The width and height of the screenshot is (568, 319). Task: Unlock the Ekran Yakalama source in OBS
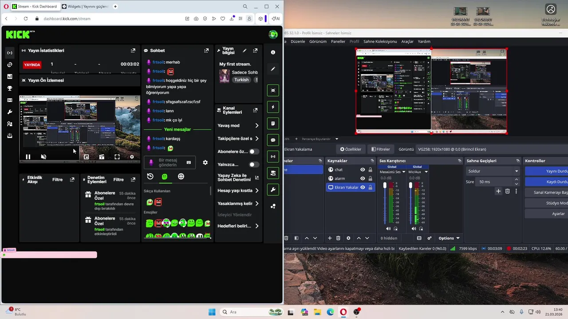pos(370,187)
